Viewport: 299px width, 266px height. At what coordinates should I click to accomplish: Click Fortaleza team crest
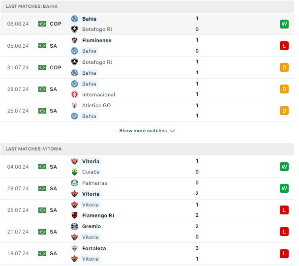pos(75,248)
